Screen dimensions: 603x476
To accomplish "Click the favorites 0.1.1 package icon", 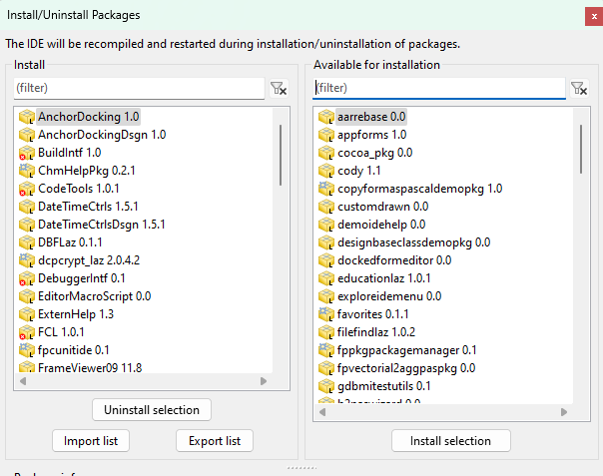I will (325, 314).
